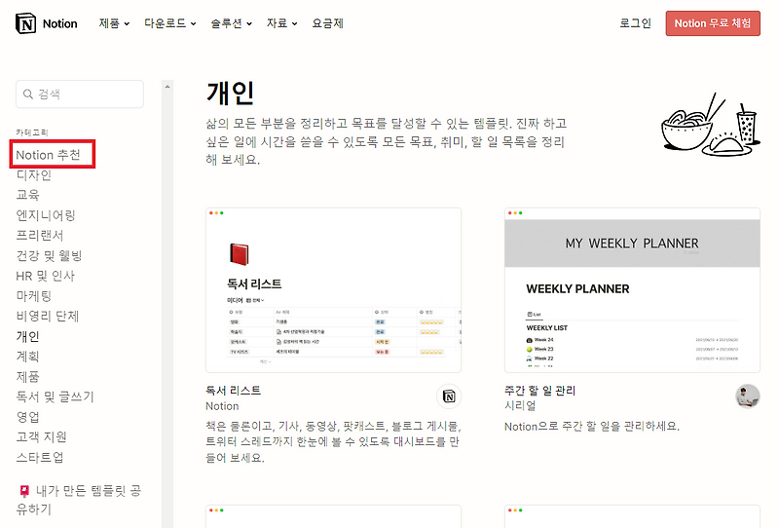The width and height of the screenshot is (779, 528).
Task: Click the 독서 리스트 template title
Action: (x=233, y=391)
